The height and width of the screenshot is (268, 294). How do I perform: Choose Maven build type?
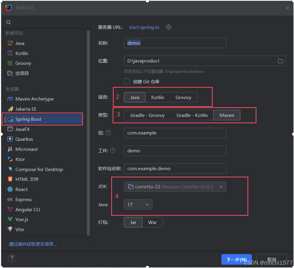point(227,115)
